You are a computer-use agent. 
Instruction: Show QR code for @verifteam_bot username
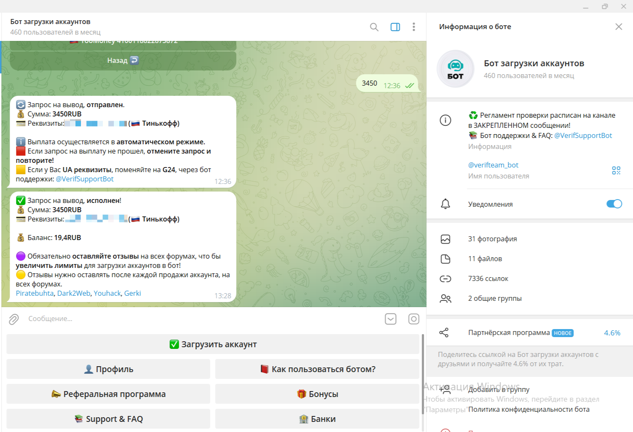(x=616, y=170)
